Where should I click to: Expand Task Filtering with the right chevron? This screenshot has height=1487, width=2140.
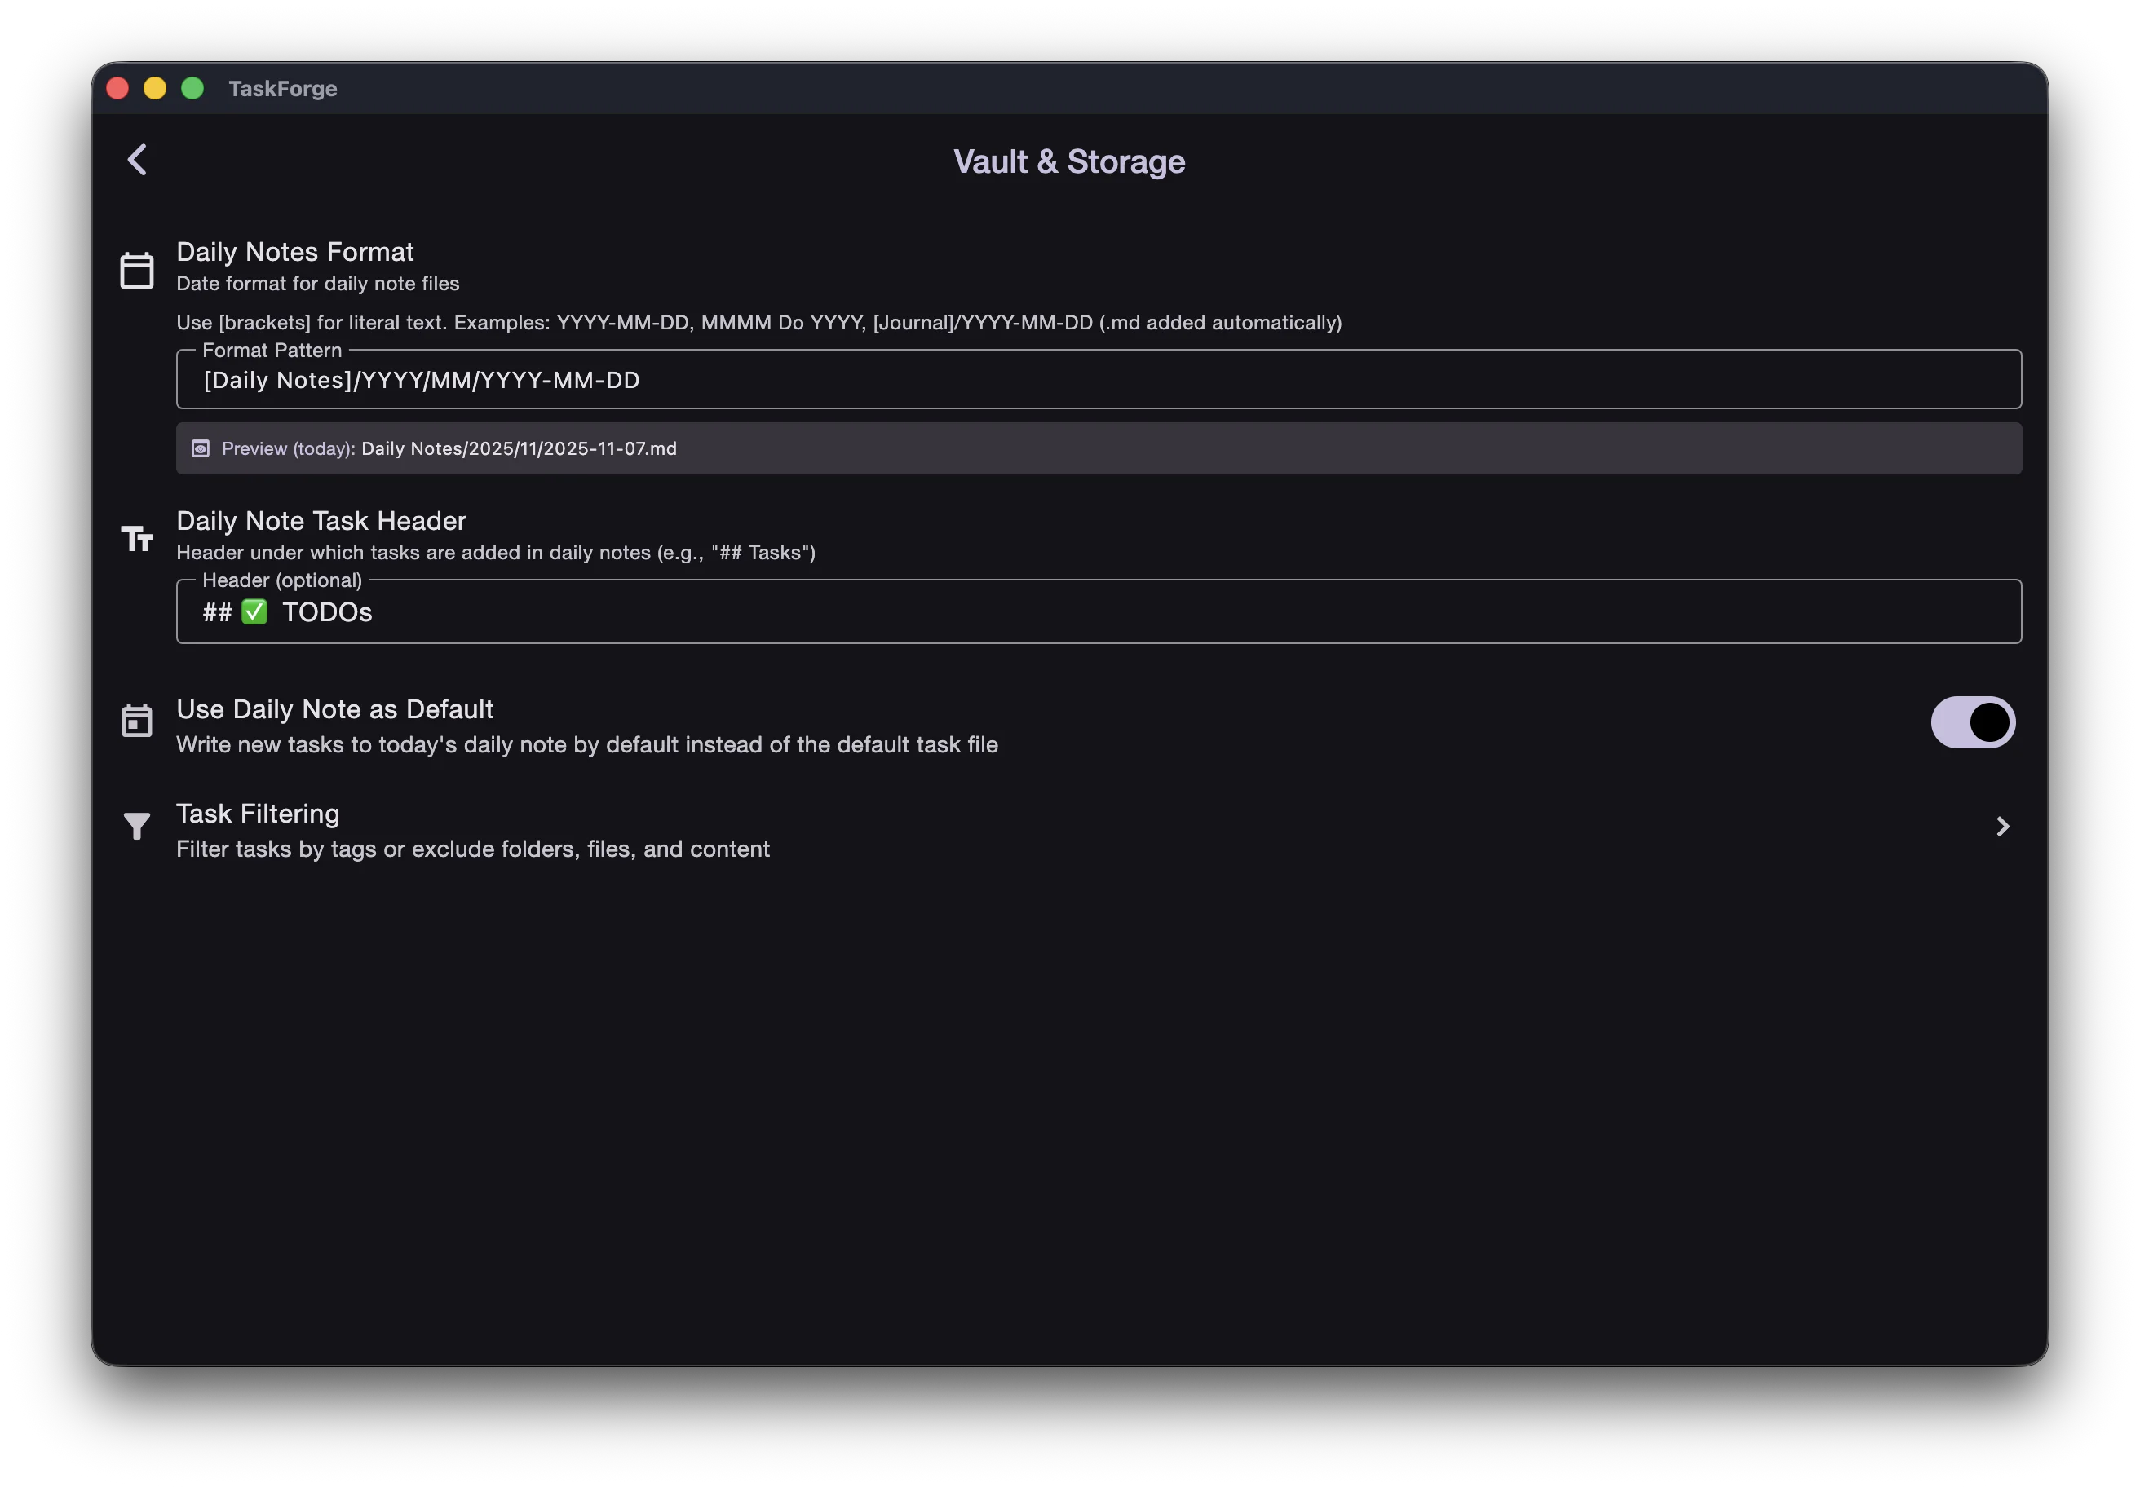2002,827
